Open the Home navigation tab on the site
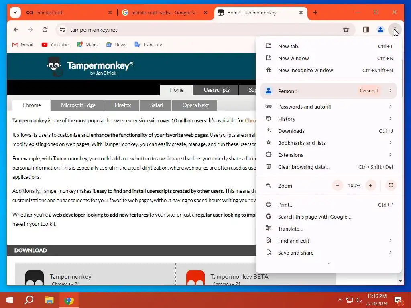The width and height of the screenshot is (411, 308). [x=177, y=90]
